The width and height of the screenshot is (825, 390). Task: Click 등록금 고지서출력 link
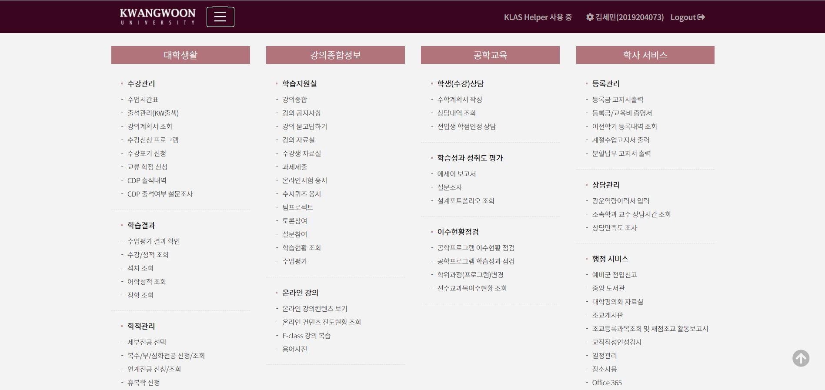tap(618, 100)
